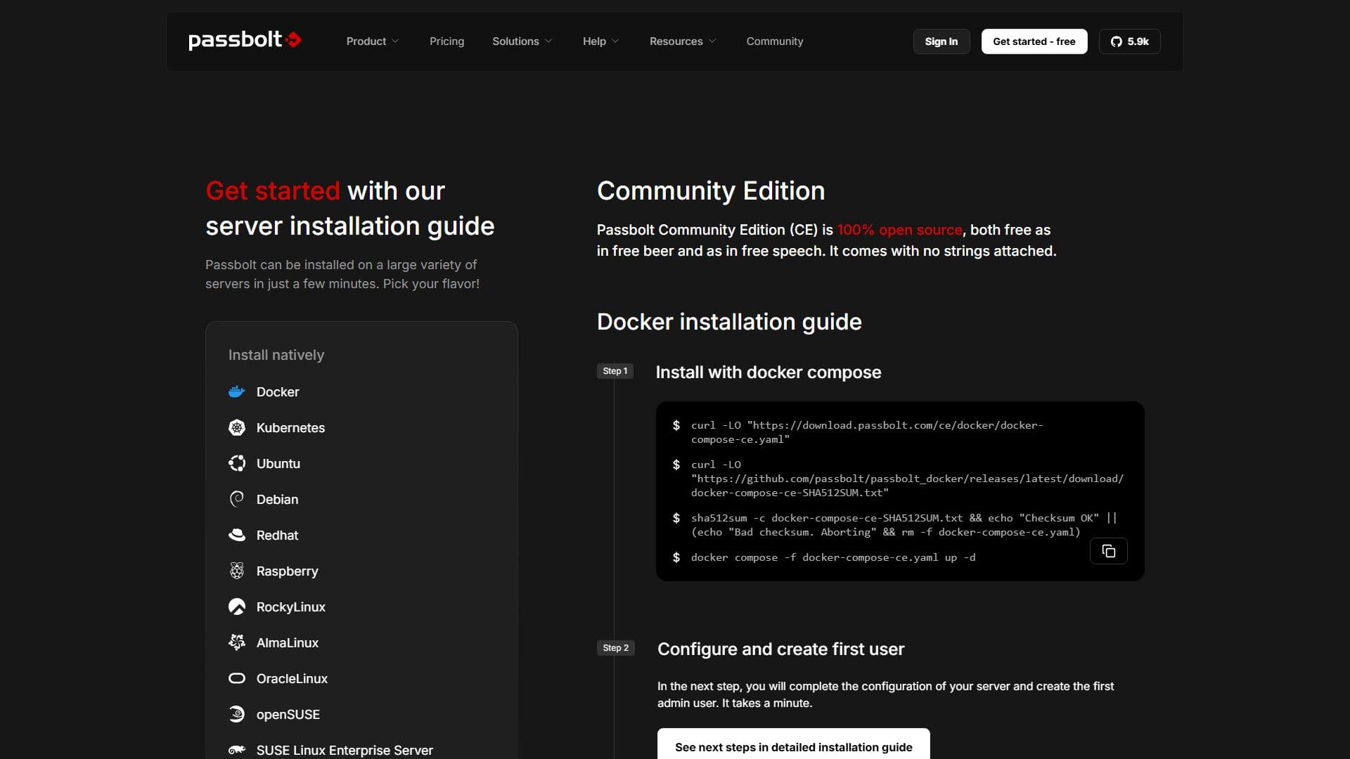Open the Solutions navigation item
The image size is (1350, 759).
[515, 41]
